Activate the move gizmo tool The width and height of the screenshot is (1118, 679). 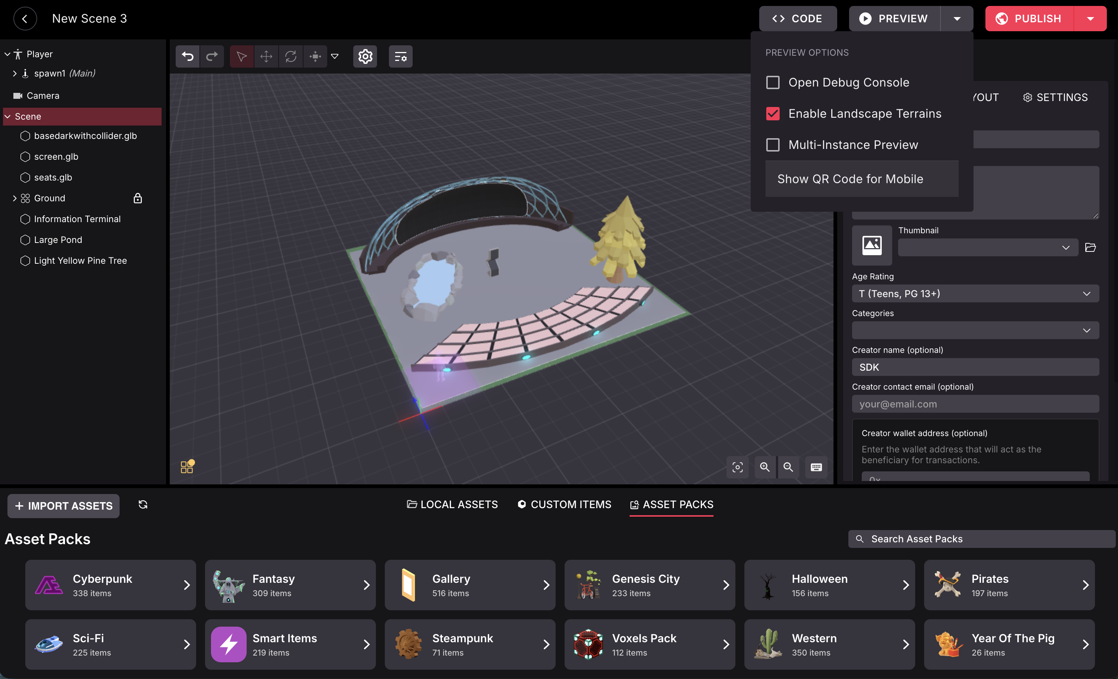pos(266,56)
